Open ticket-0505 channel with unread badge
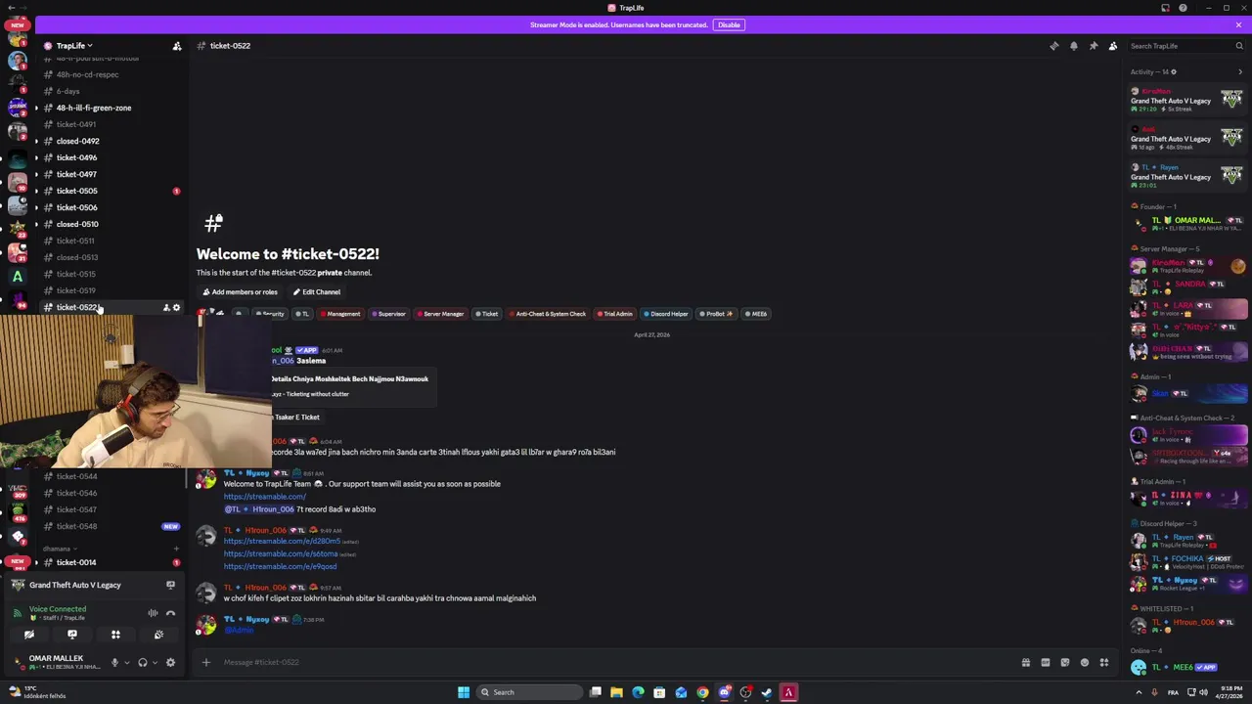The height and width of the screenshot is (704, 1252). coord(76,191)
